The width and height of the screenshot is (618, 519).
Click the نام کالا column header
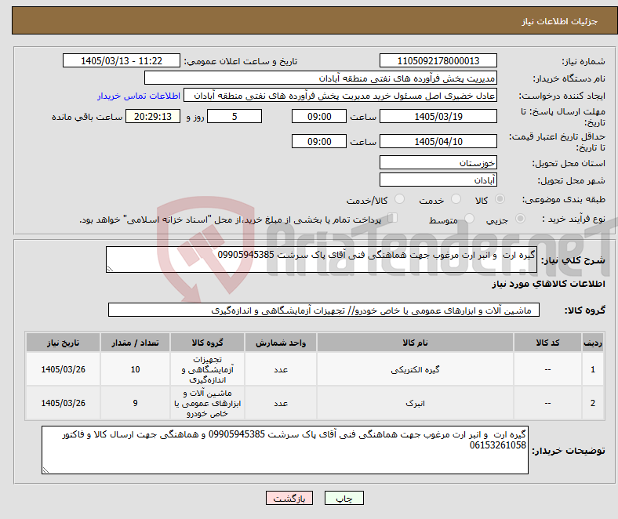click(x=415, y=343)
